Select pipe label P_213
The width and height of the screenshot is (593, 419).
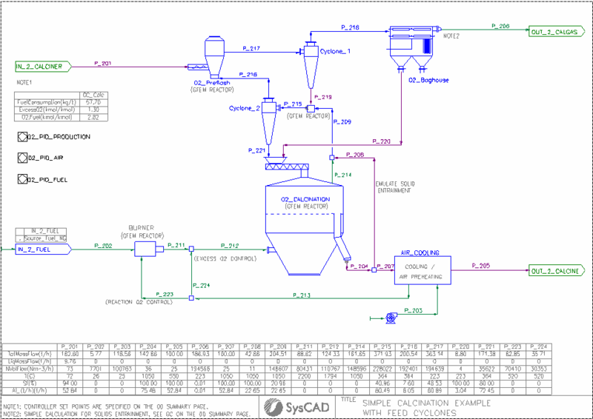click(x=302, y=295)
